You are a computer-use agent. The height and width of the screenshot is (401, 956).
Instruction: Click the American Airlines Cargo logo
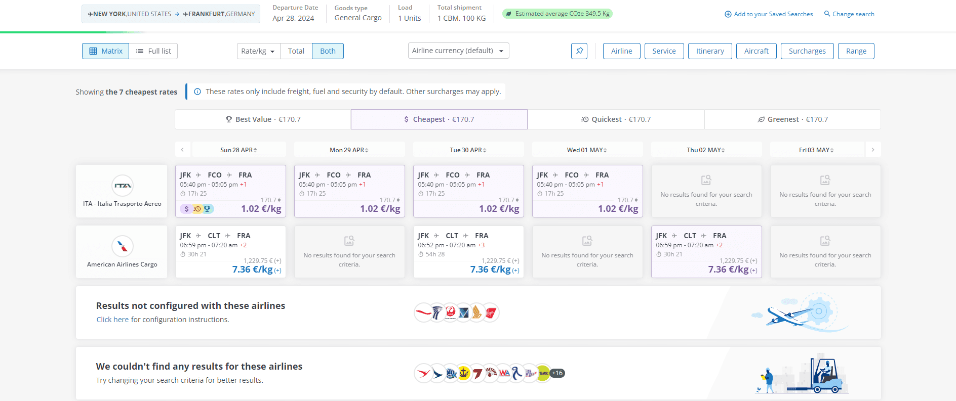123,246
